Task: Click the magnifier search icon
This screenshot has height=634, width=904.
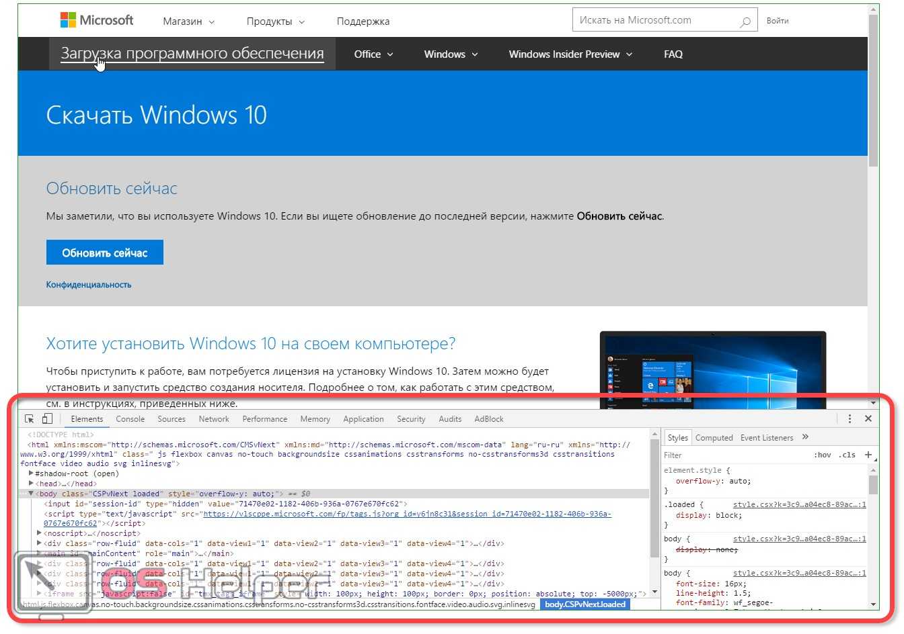Action: [x=745, y=21]
